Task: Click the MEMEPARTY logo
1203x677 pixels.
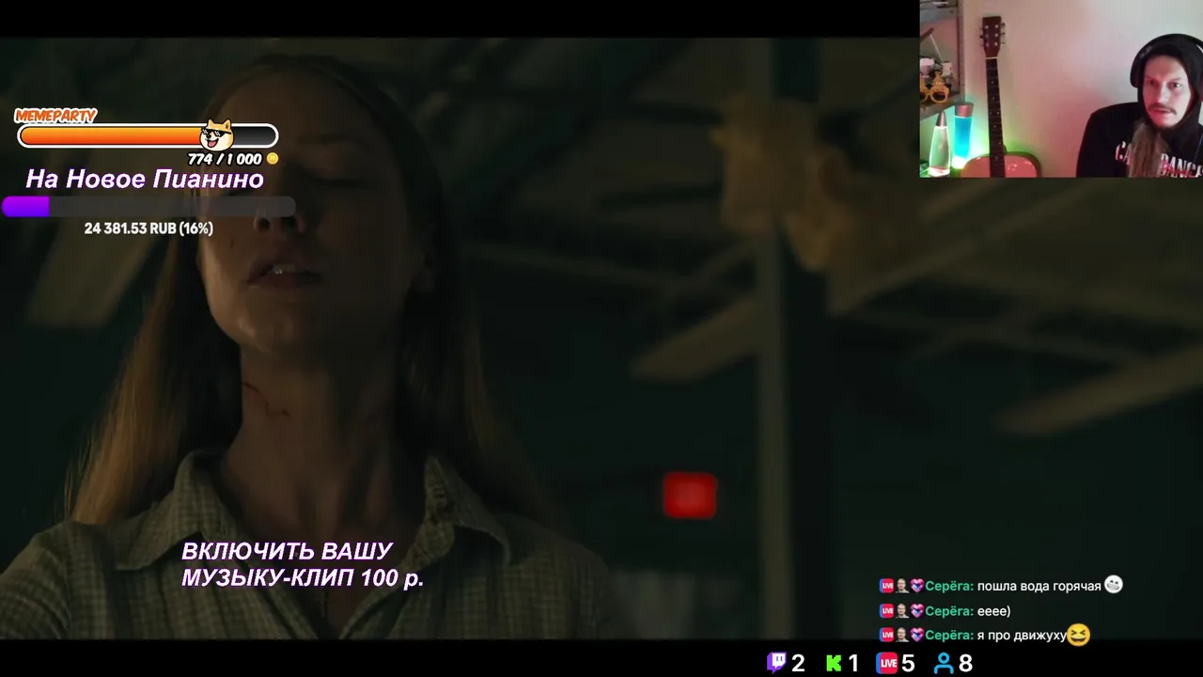Action: (x=55, y=116)
